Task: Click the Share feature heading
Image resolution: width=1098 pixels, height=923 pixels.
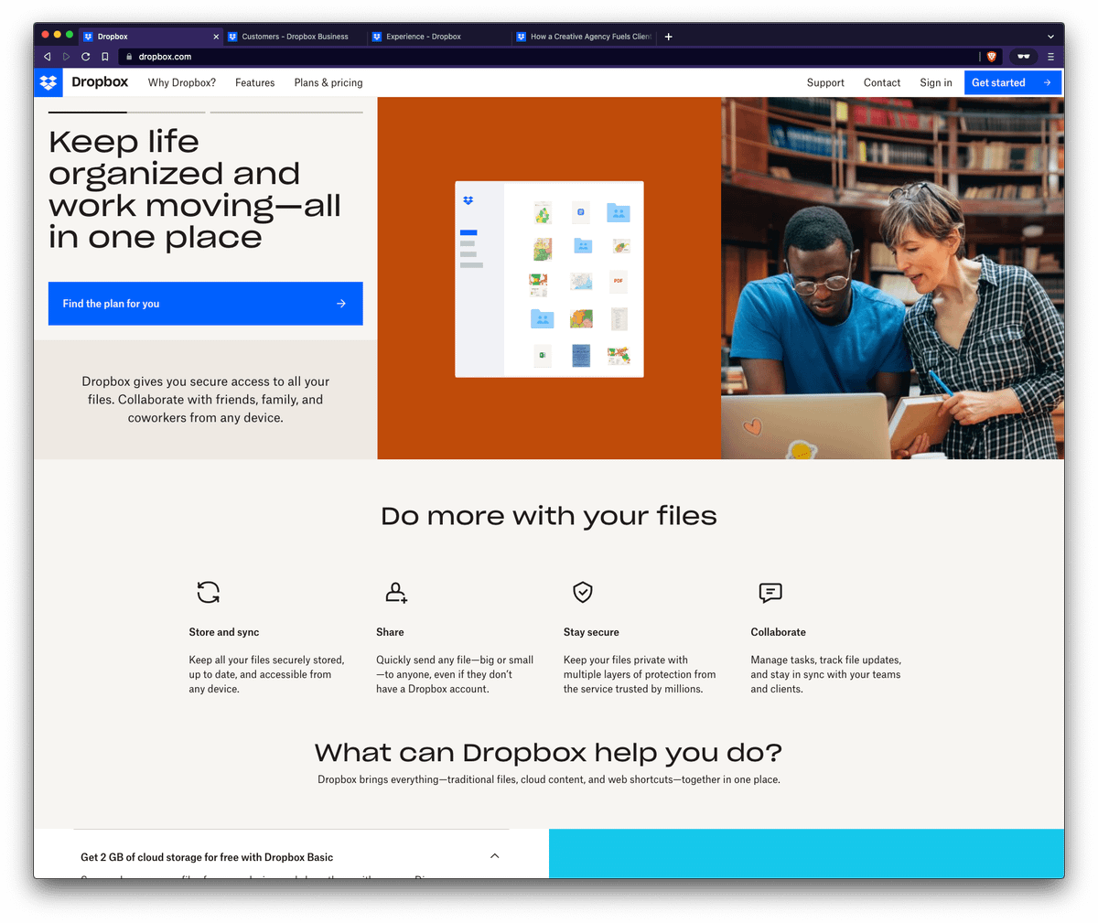Action: click(x=390, y=632)
